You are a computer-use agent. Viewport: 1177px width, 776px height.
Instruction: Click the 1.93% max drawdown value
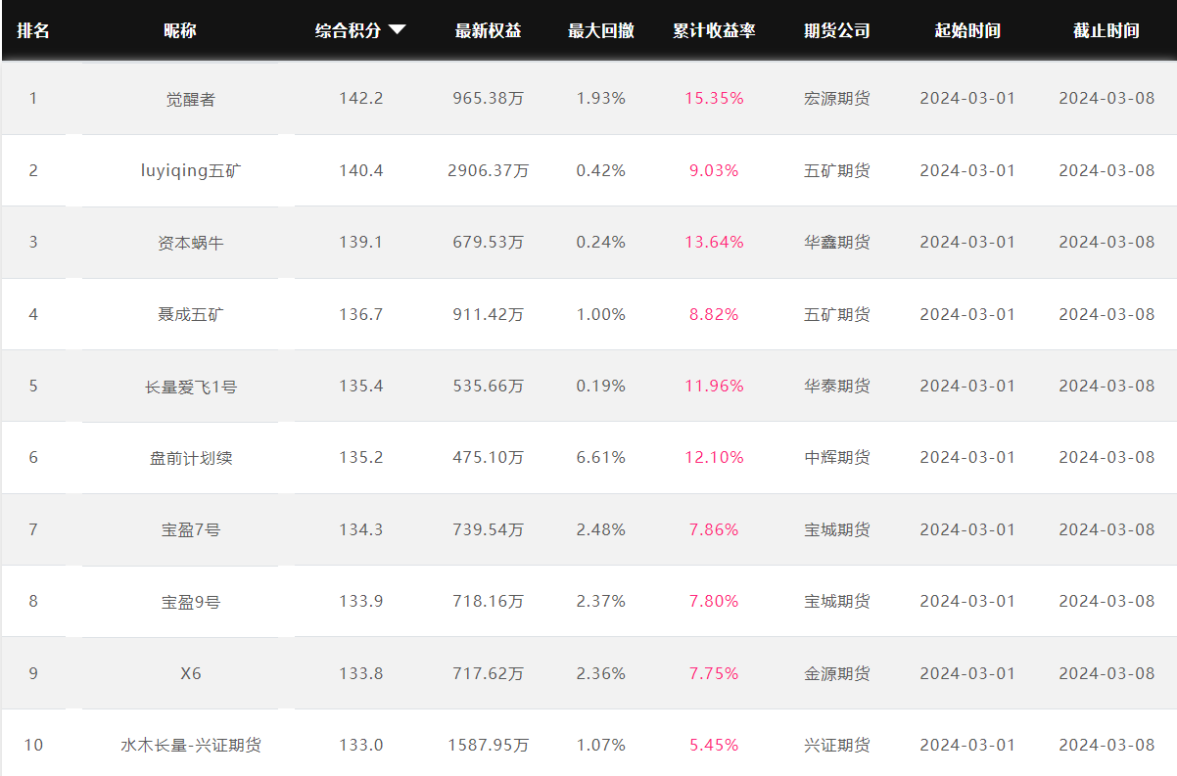pyautogui.click(x=601, y=98)
